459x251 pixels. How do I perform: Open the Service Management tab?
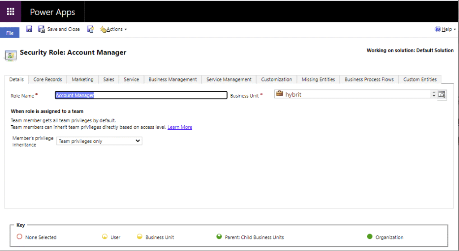[x=229, y=80]
